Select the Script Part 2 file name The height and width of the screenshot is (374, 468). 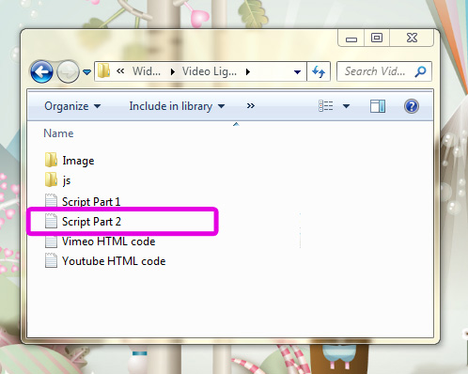(x=91, y=222)
